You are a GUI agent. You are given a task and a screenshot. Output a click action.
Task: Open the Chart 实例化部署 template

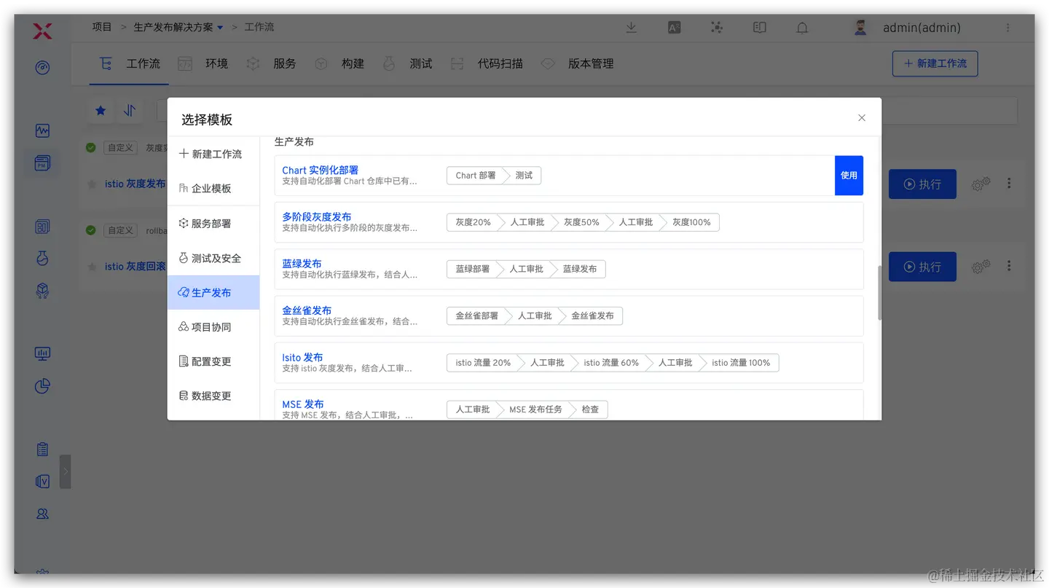[320, 170]
